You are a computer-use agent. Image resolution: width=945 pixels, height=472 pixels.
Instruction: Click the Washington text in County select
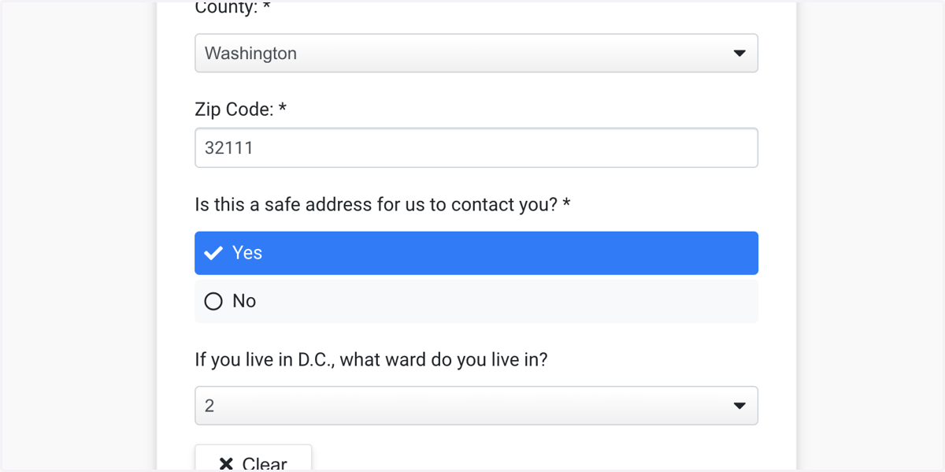(250, 54)
